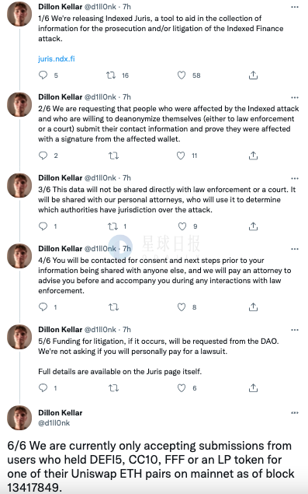308x494 pixels.
Task: Like the 2/6 tweet with 11 likes
Action: click(181, 156)
